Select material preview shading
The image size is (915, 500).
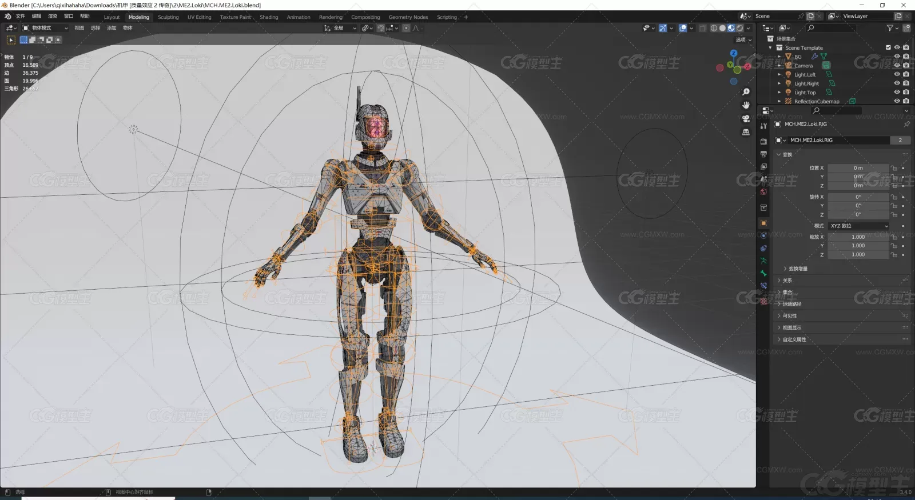731,28
